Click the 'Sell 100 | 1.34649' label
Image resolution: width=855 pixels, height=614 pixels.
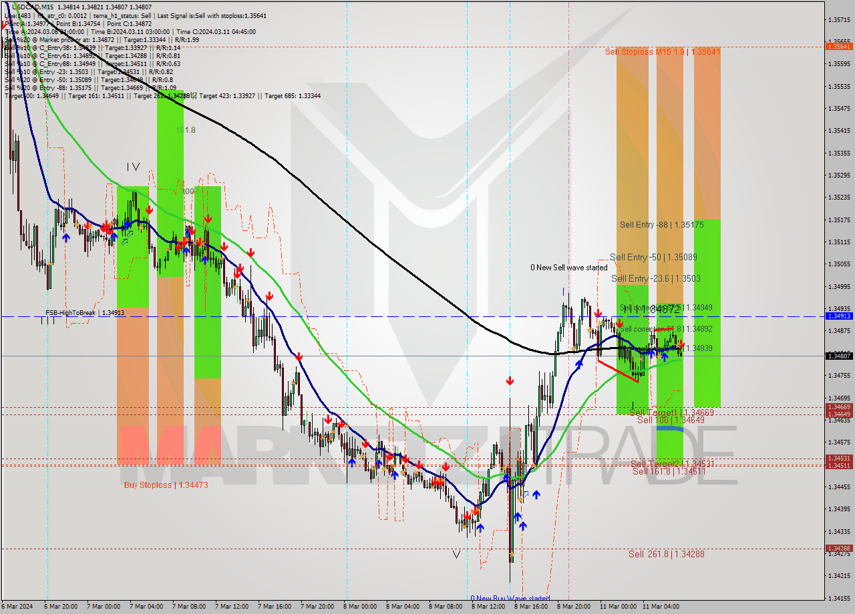click(x=671, y=420)
